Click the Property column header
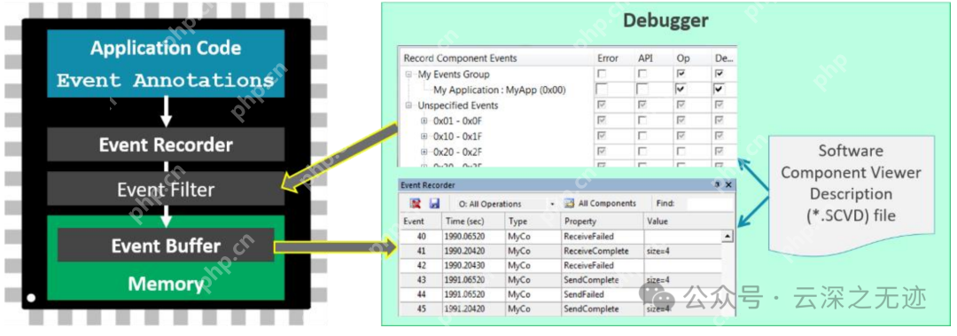 click(603, 221)
